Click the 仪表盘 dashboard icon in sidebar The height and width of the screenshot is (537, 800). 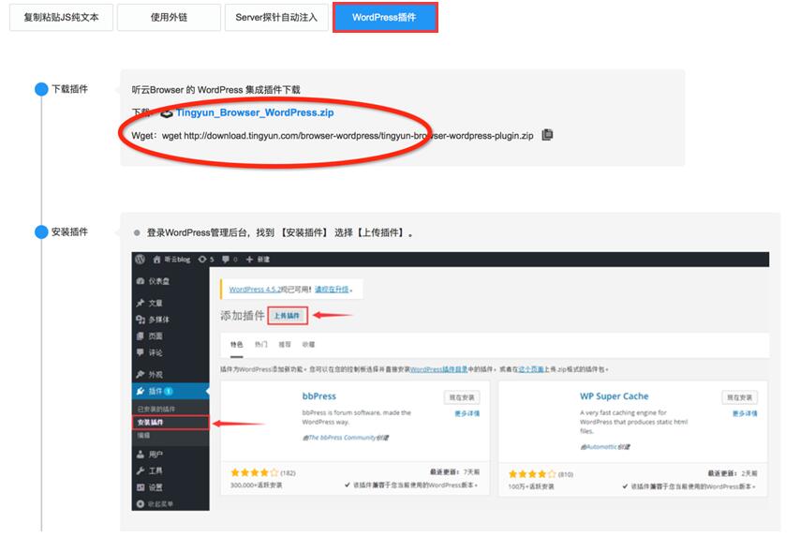tap(141, 281)
